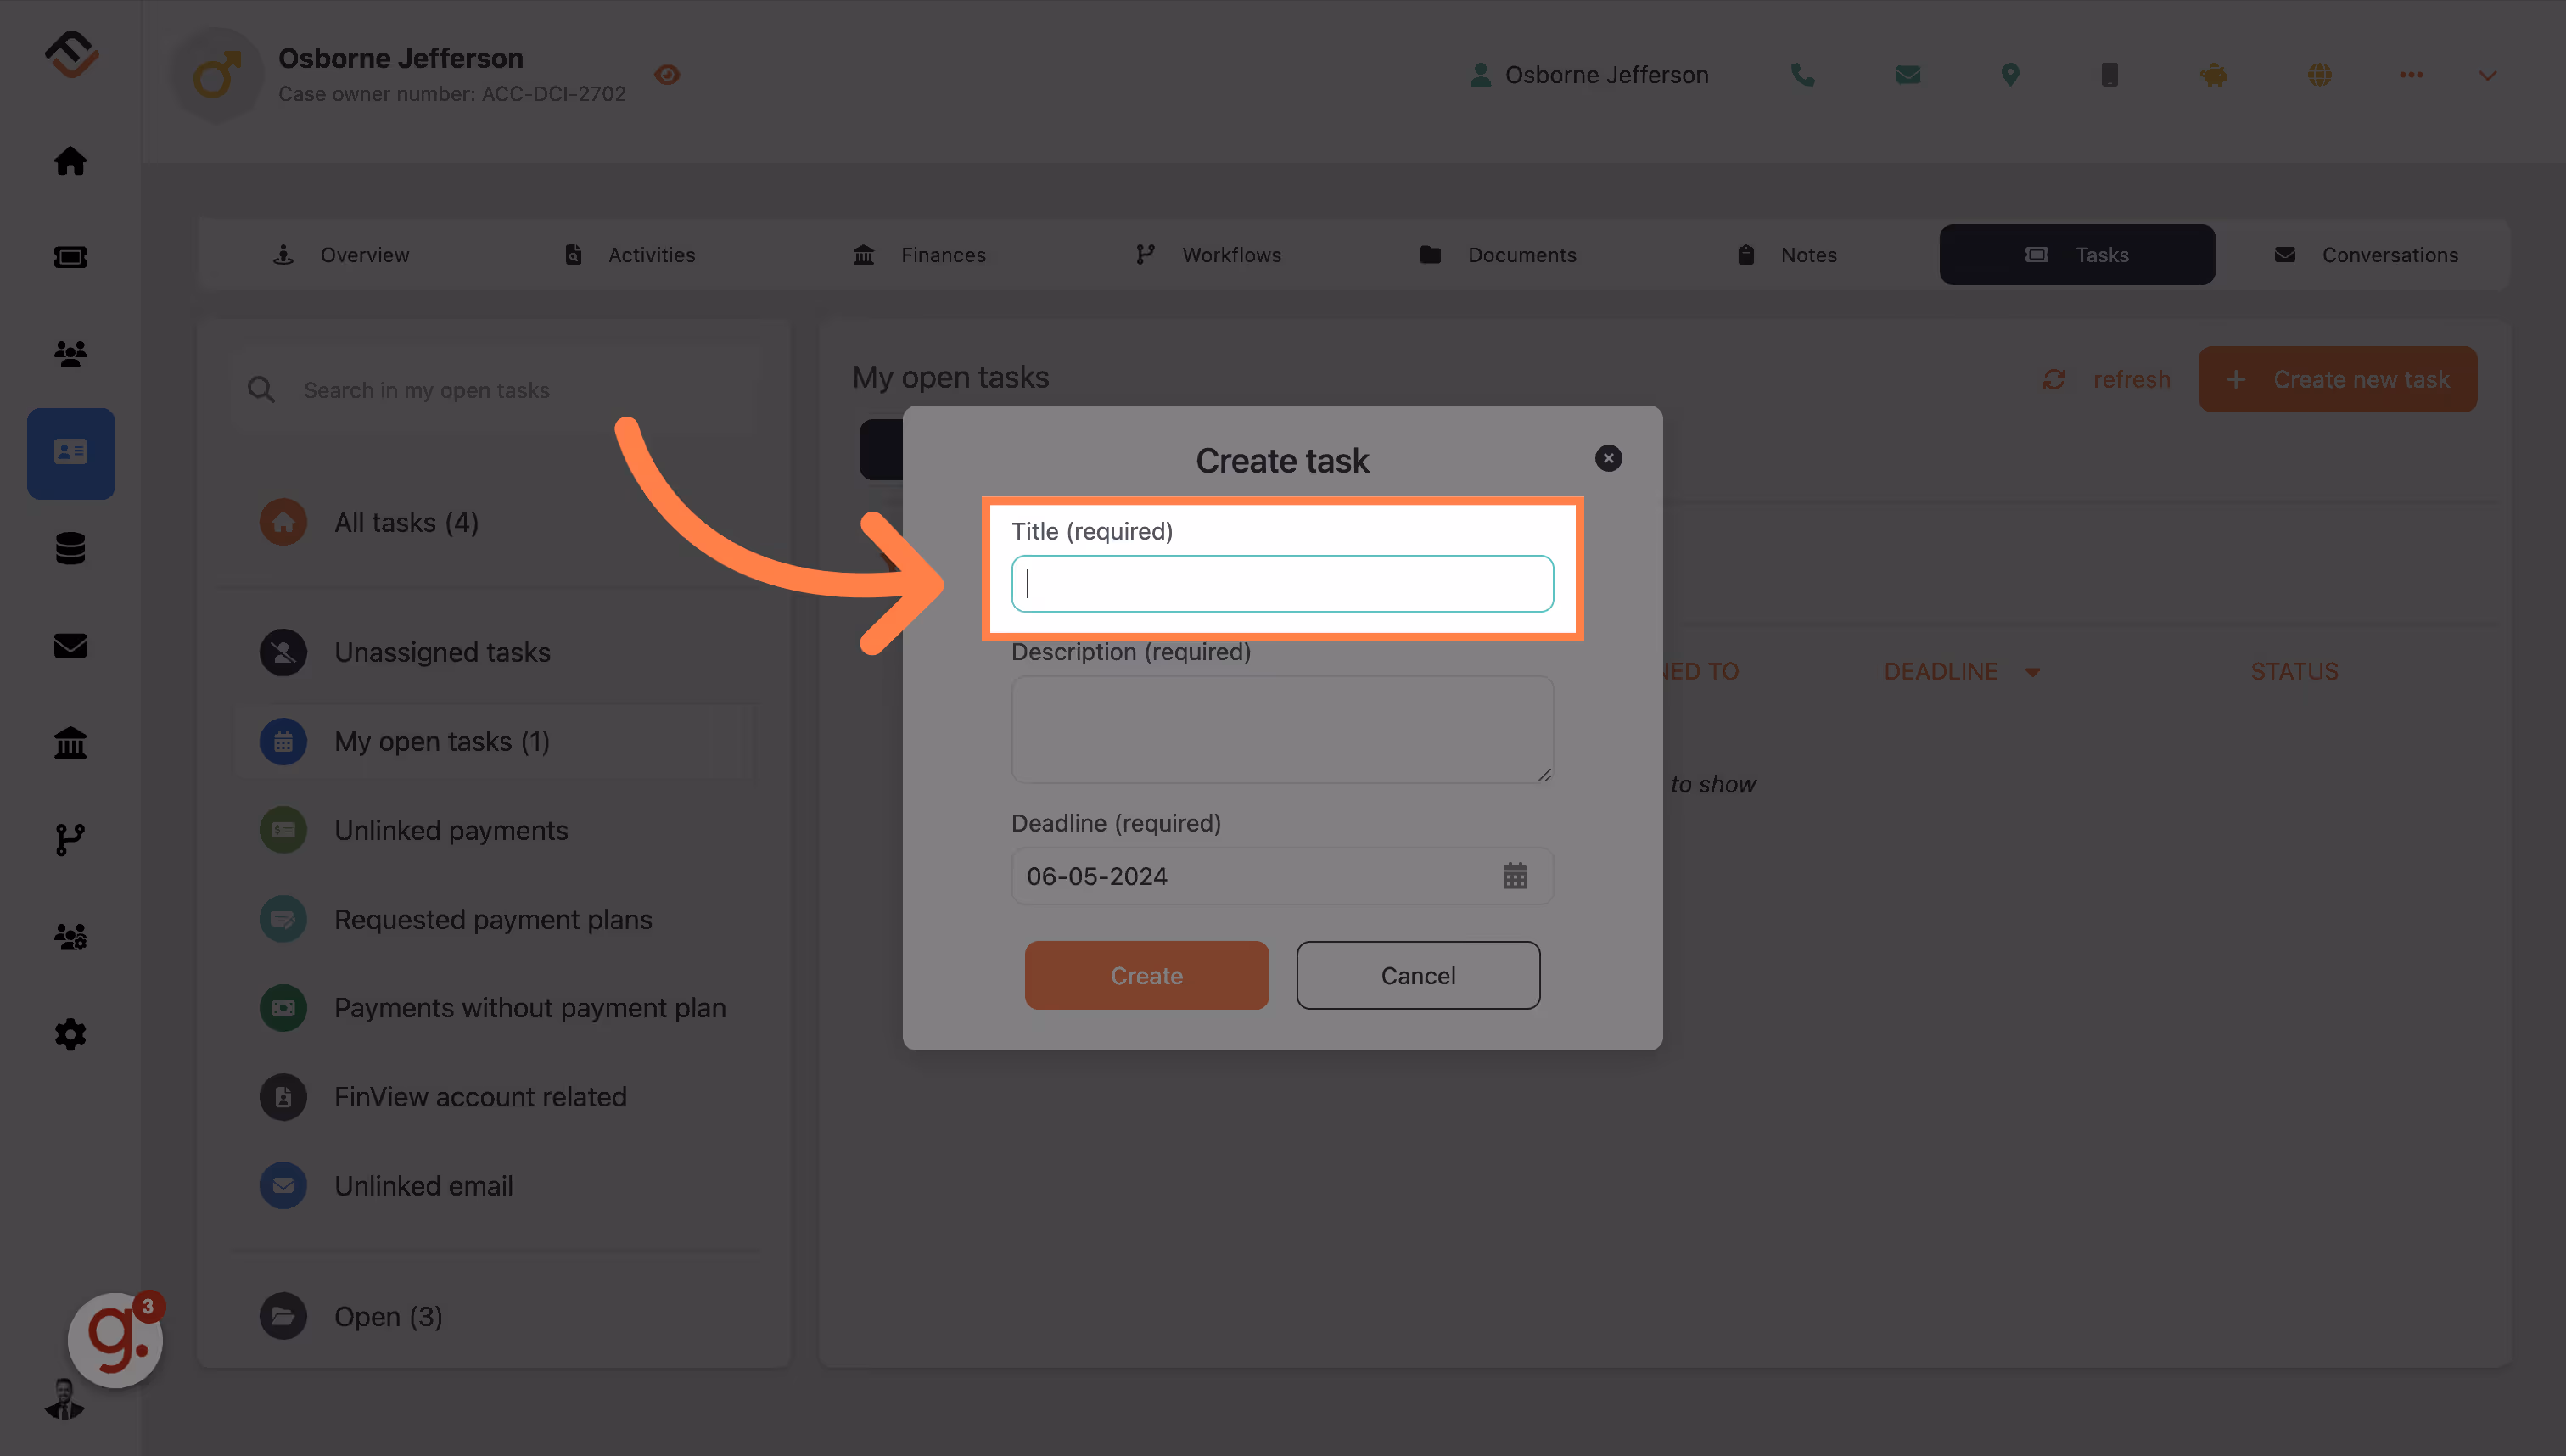Click the home icon in left sidebar
The width and height of the screenshot is (2566, 1456).
coord(70,161)
